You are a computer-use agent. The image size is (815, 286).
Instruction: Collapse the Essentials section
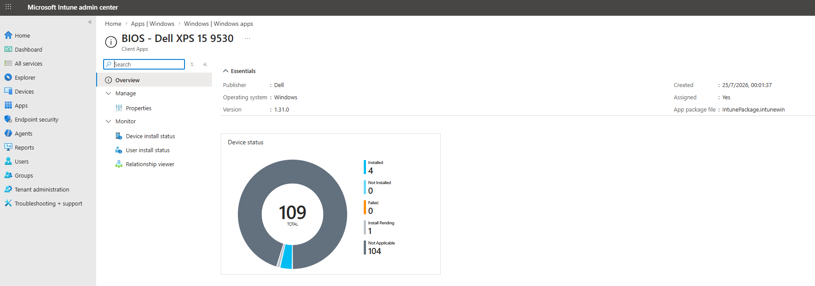click(x=226, y=71)
